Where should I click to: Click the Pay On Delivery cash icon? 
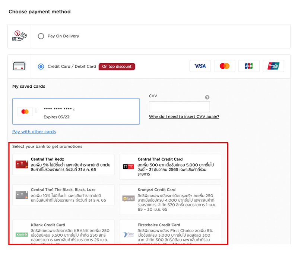point(19,36)
